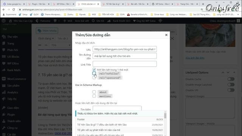Open Trang menu in sidebar
Viewport: 242px width, 136px height.
(11, 43)
